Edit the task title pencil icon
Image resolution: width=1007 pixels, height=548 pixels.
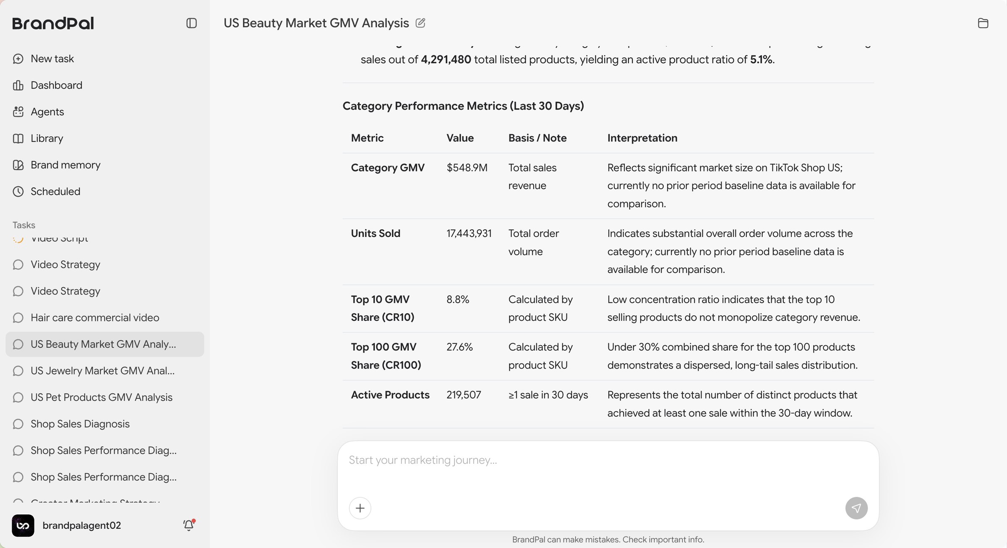[420, 23]
